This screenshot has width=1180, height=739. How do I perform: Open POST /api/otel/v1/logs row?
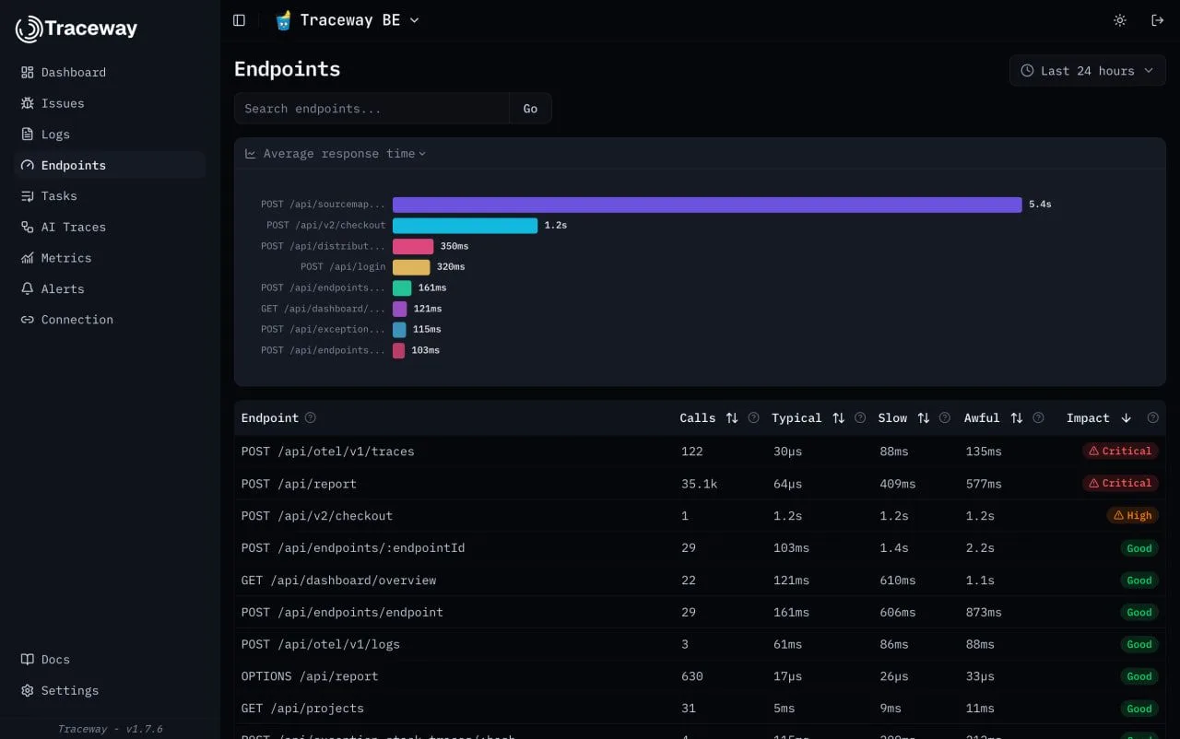click(700, 645)
